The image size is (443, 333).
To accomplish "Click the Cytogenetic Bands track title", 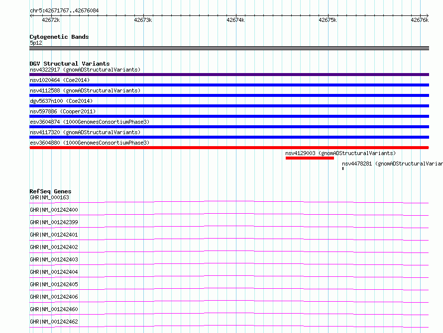I will point(59,37).
